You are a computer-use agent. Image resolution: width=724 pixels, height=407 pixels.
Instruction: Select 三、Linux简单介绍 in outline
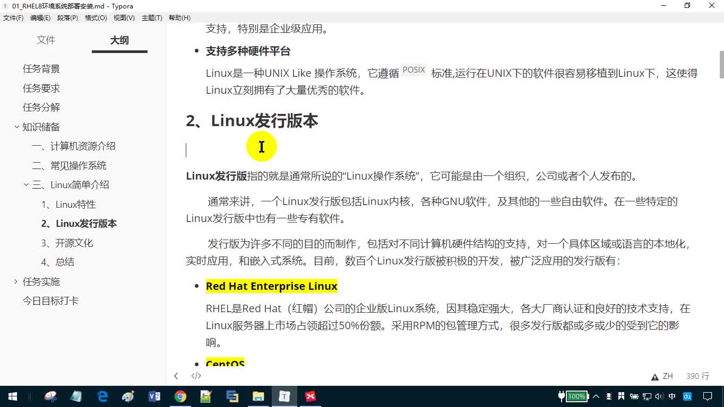pos(71,185)
